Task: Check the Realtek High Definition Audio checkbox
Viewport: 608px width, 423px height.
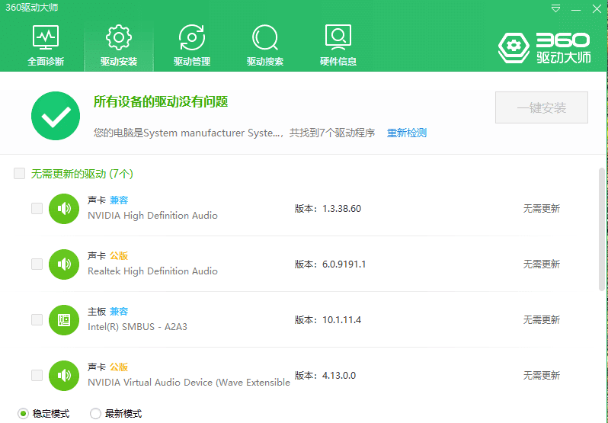Action: tap(37, 264)
